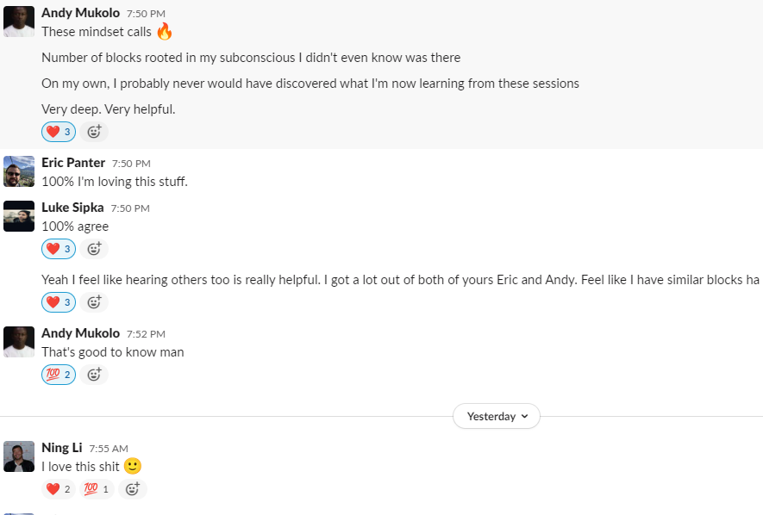Add reaction to Luke's "100% agree" message

pyautogui.click(x=95, y=249)
